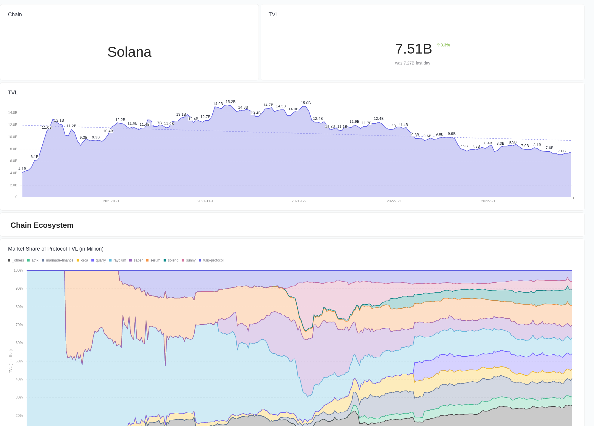
Task: Click the pink sunny color swatch
Action: [x=183, y=260]
